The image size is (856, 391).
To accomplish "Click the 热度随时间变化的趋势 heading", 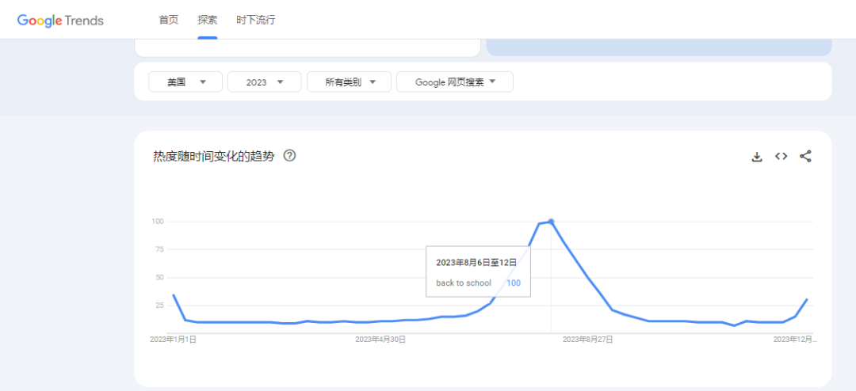I will click(213, 157).
